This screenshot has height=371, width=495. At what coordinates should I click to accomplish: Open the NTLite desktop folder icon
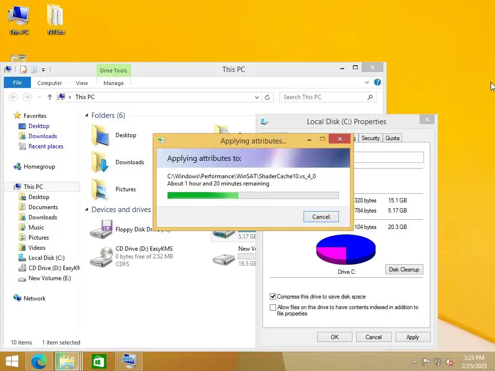pos(56,19)
